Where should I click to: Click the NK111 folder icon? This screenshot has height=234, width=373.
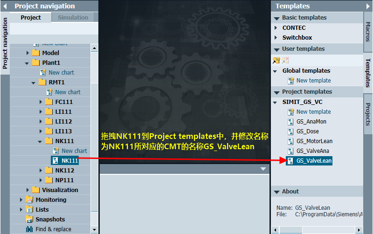pos(49,141)
